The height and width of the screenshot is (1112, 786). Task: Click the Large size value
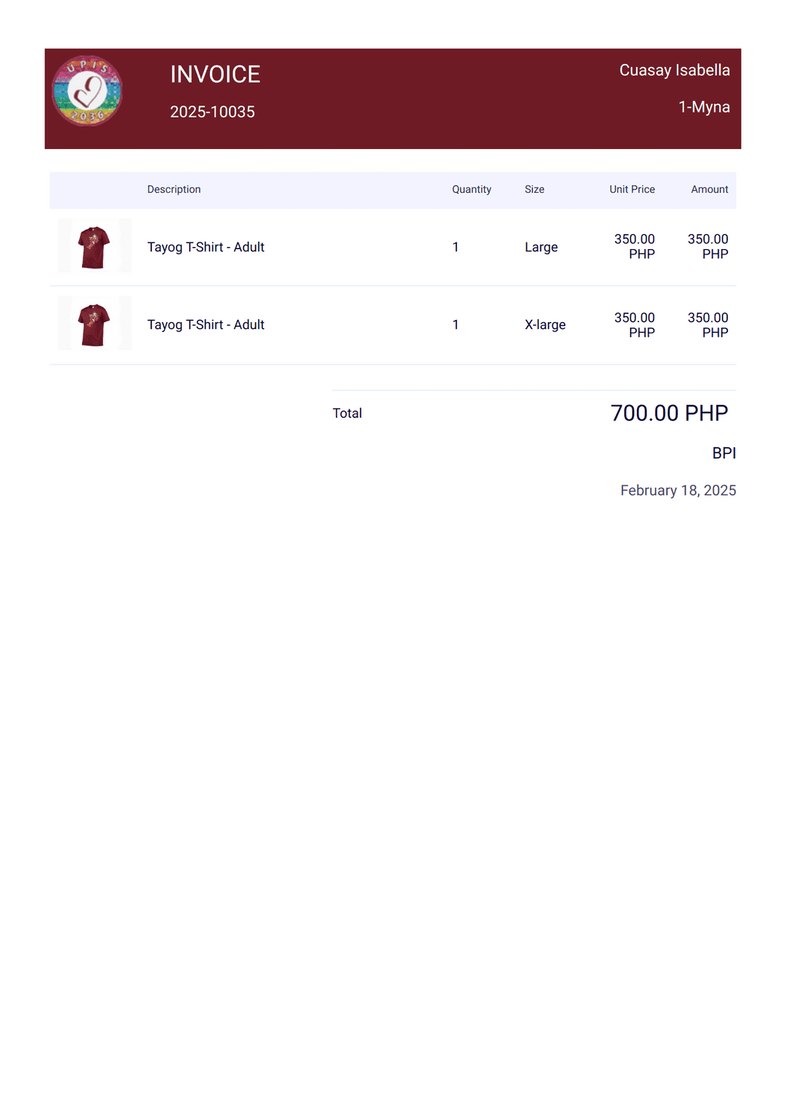pyautogui.click(x=541, y=247)
